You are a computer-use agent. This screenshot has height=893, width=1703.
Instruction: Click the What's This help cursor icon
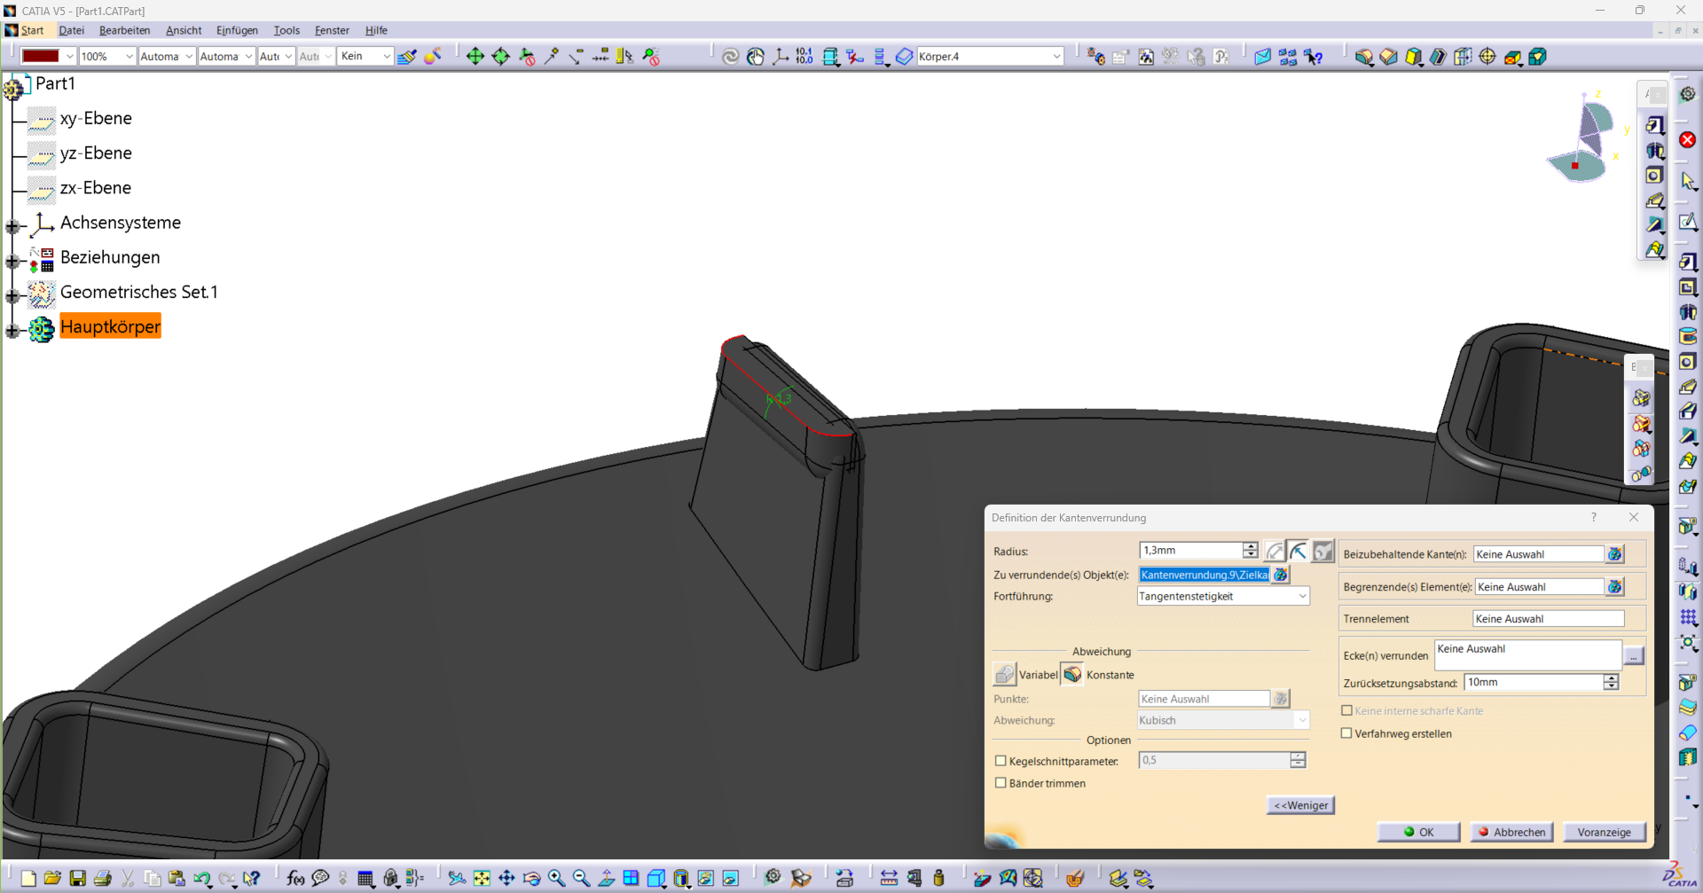coord(252,878)
